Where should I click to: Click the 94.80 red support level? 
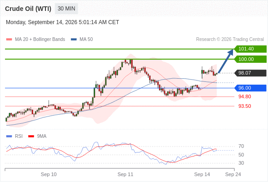coord(244,96)
